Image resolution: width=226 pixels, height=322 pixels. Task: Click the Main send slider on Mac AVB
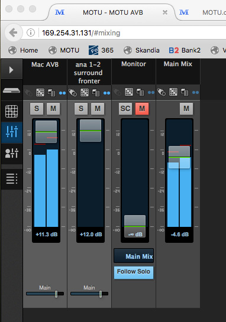point(45,294)
